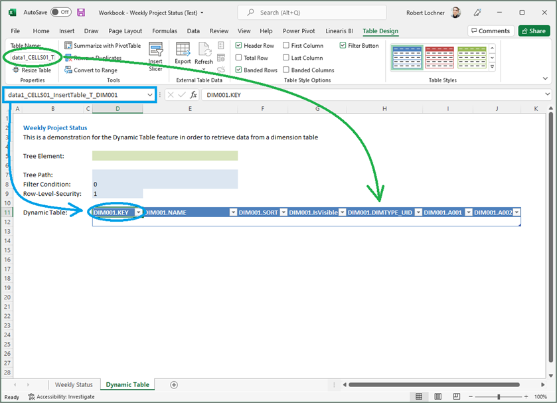Screen dimensions: 557x403
Task: Toggle the Banded Rows checkbox
Action: (x=239, y=70)
